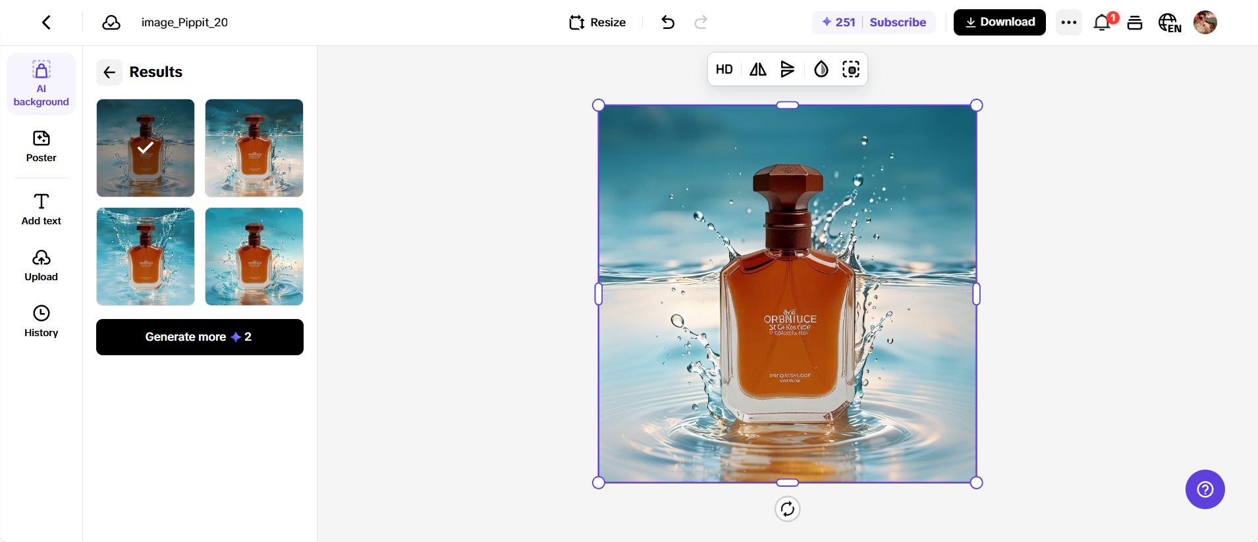
Task: Flip the image horizontally
Action: point(758,70)
